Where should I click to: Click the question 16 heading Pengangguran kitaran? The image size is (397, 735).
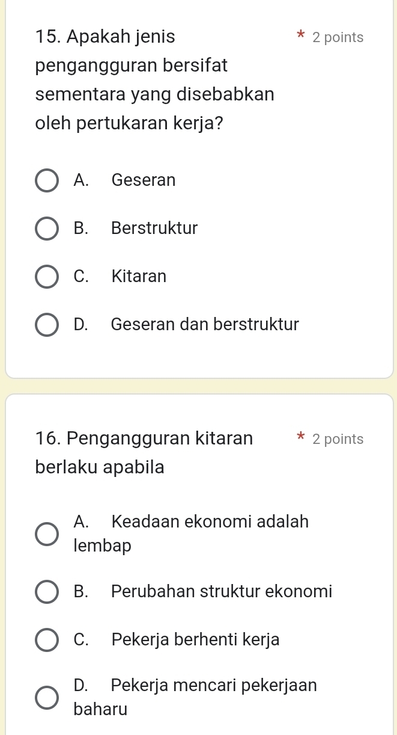(144, 438)
